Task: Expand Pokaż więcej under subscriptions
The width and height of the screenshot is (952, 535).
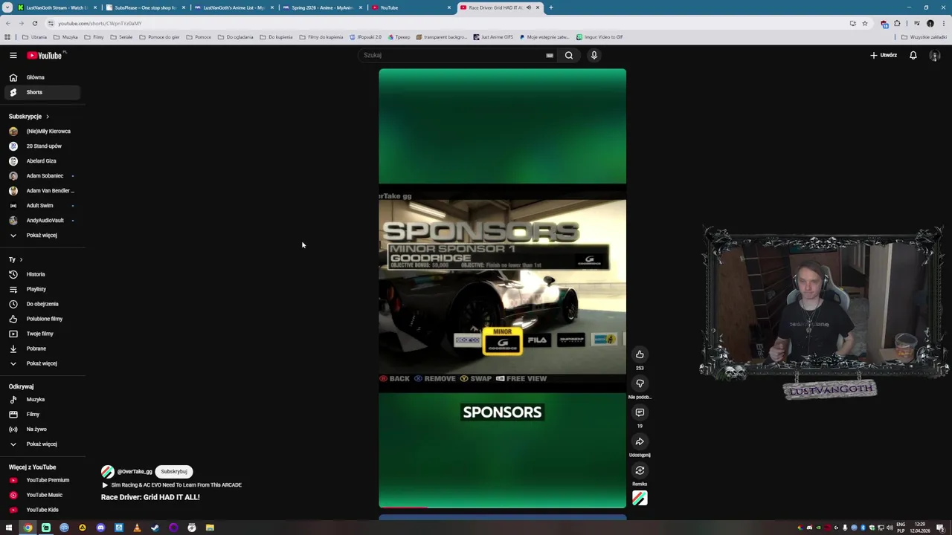Action: [x=42, y=235]
